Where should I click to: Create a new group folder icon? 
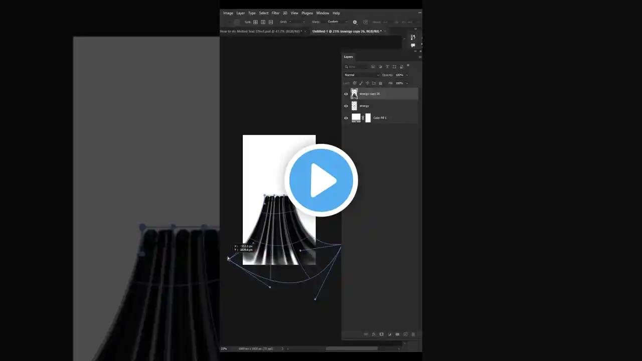click(397, 334)
